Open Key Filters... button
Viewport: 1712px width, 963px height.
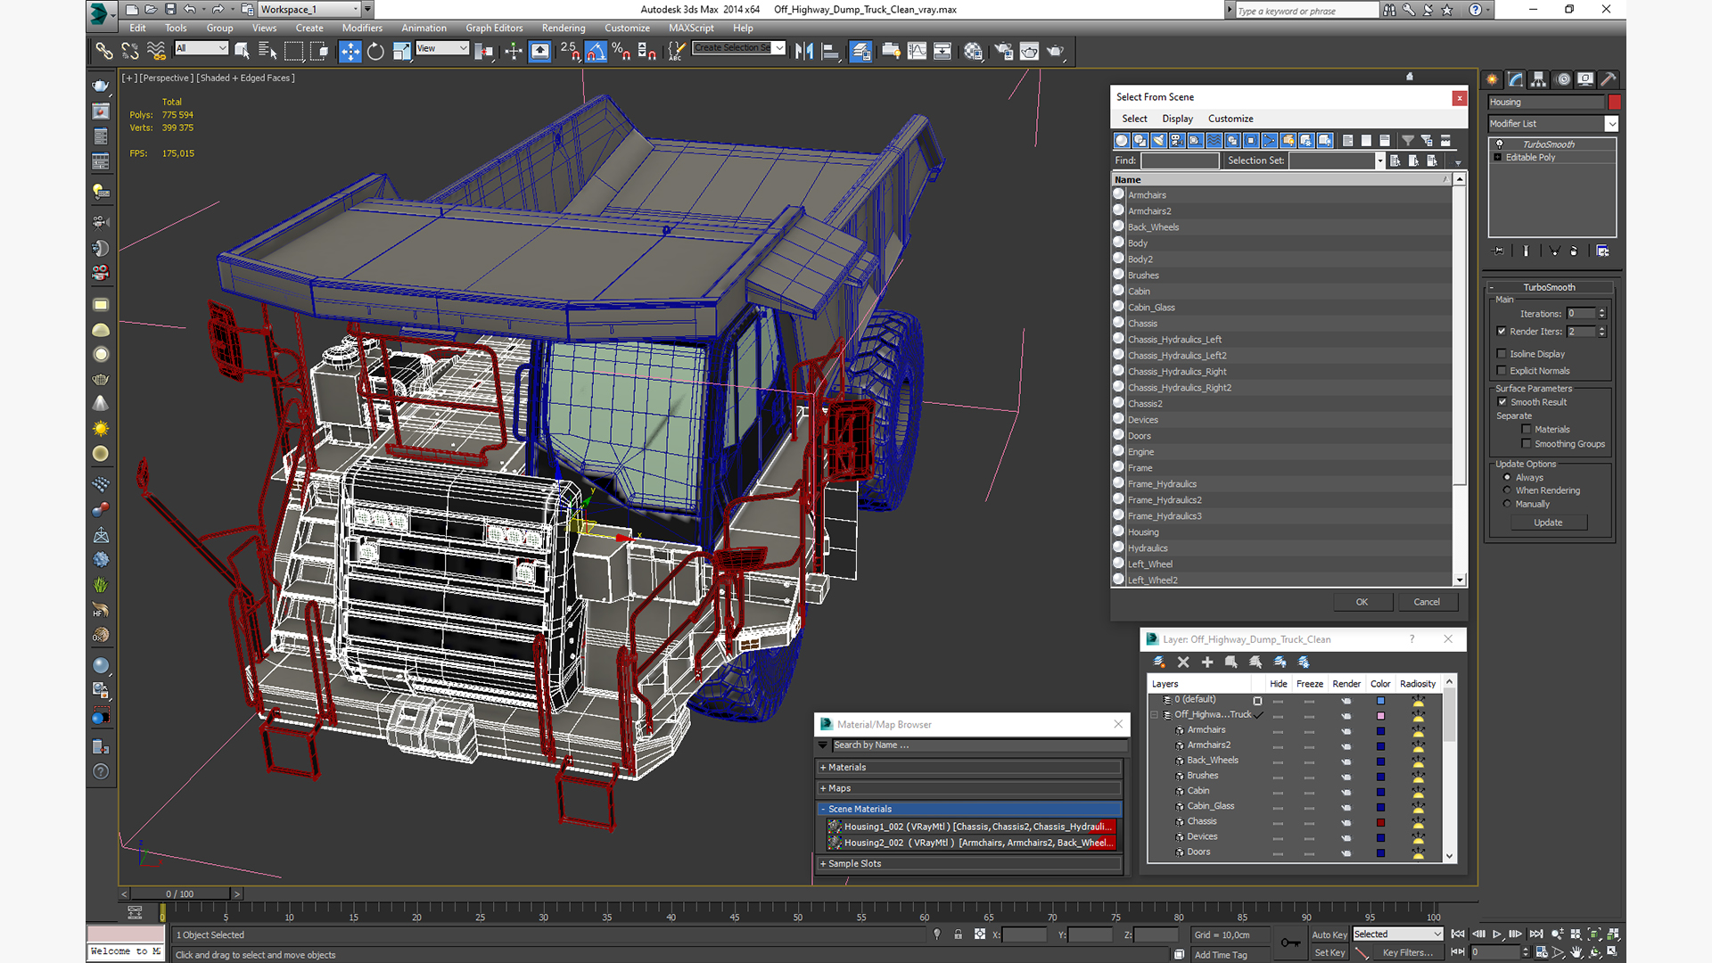point(1407,953)
